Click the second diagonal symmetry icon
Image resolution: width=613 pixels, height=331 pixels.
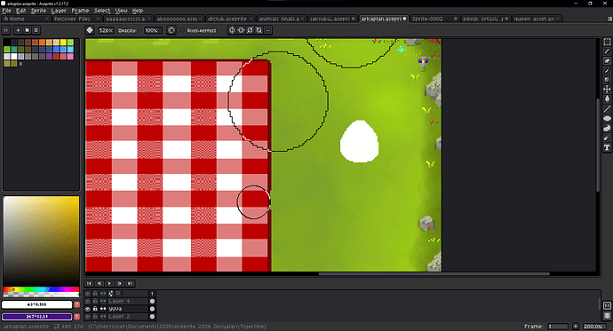[x=259, y=30]
